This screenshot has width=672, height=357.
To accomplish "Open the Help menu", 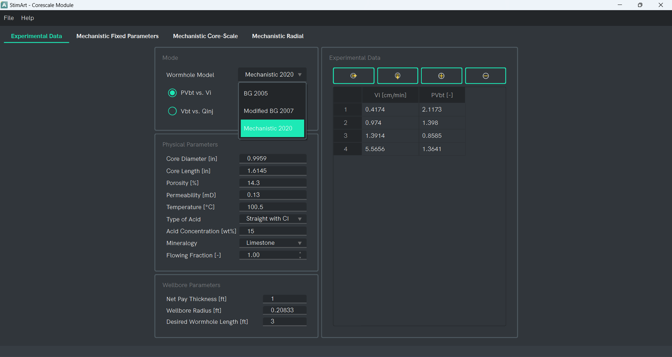I will 27,18.
